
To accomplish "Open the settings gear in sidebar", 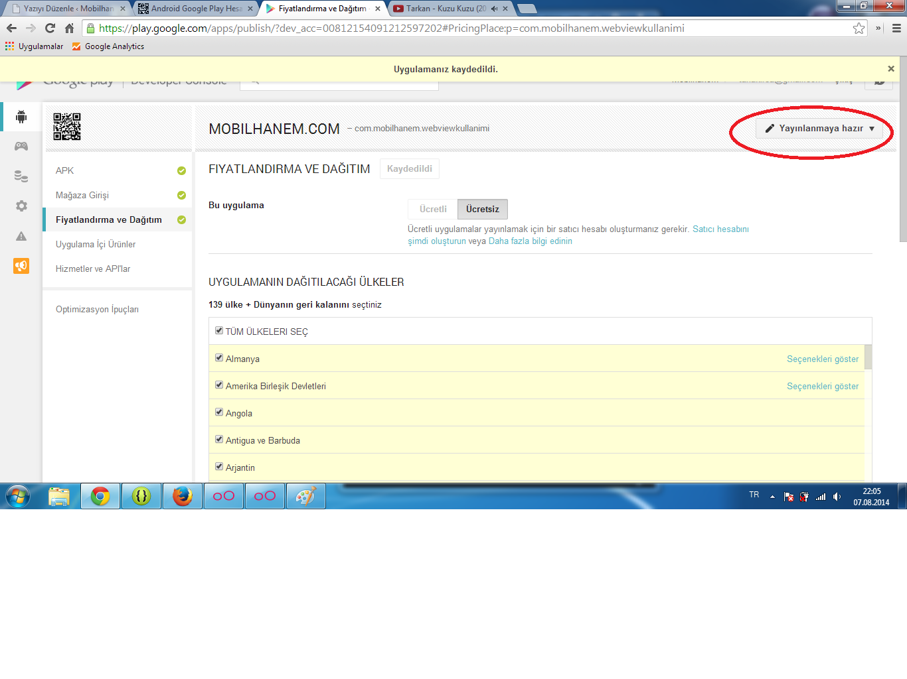I will coord(21,206).
